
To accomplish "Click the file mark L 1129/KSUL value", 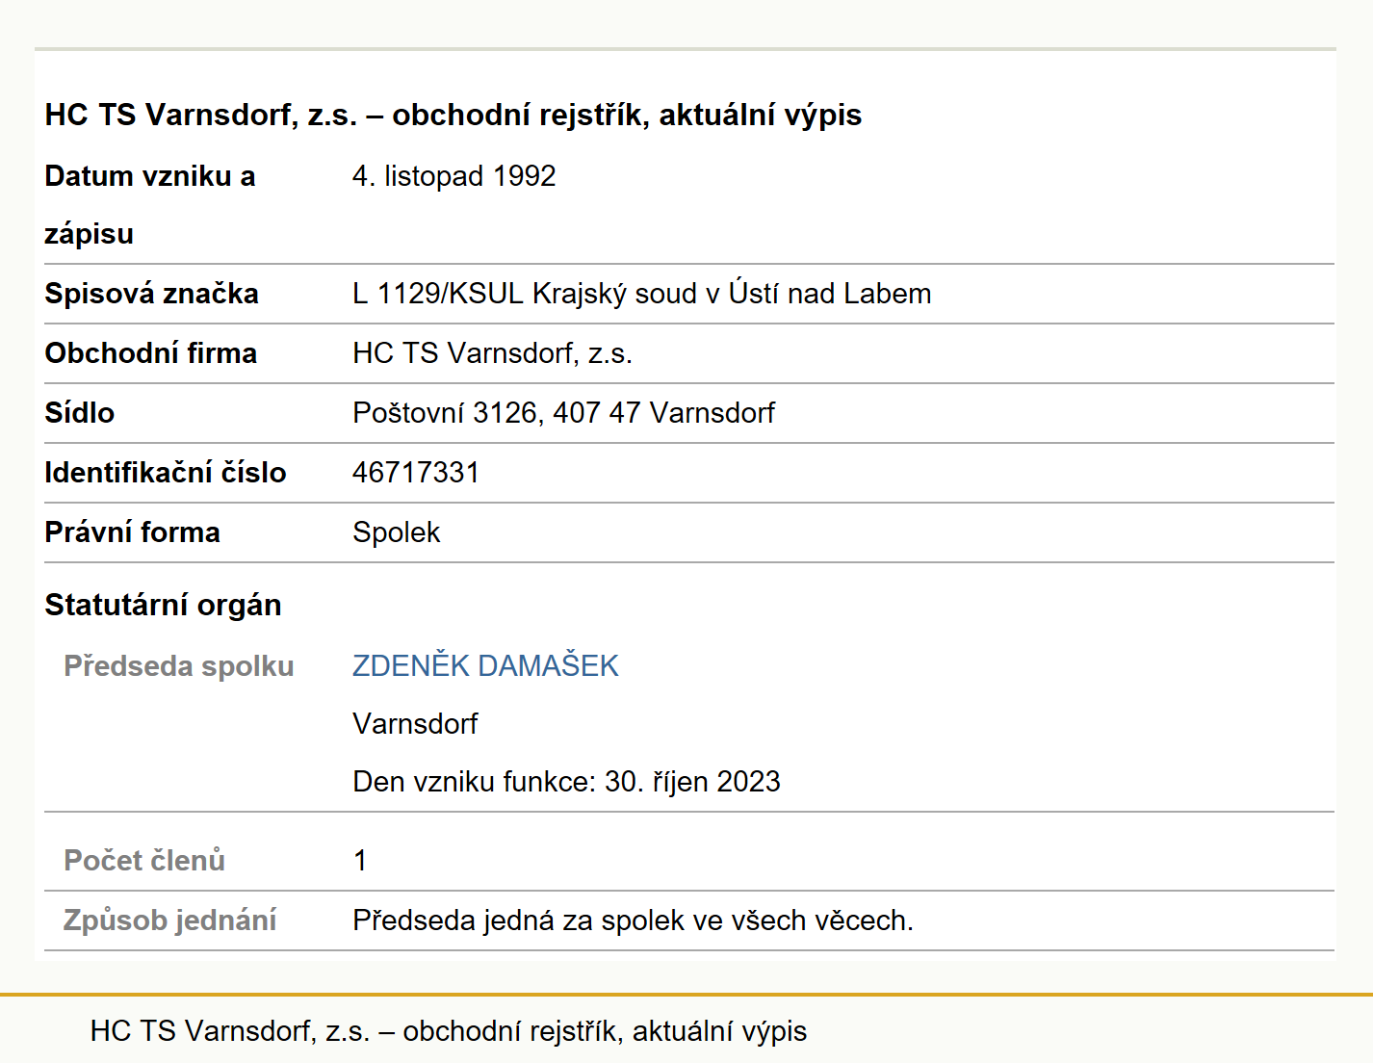I will point(641,294).
